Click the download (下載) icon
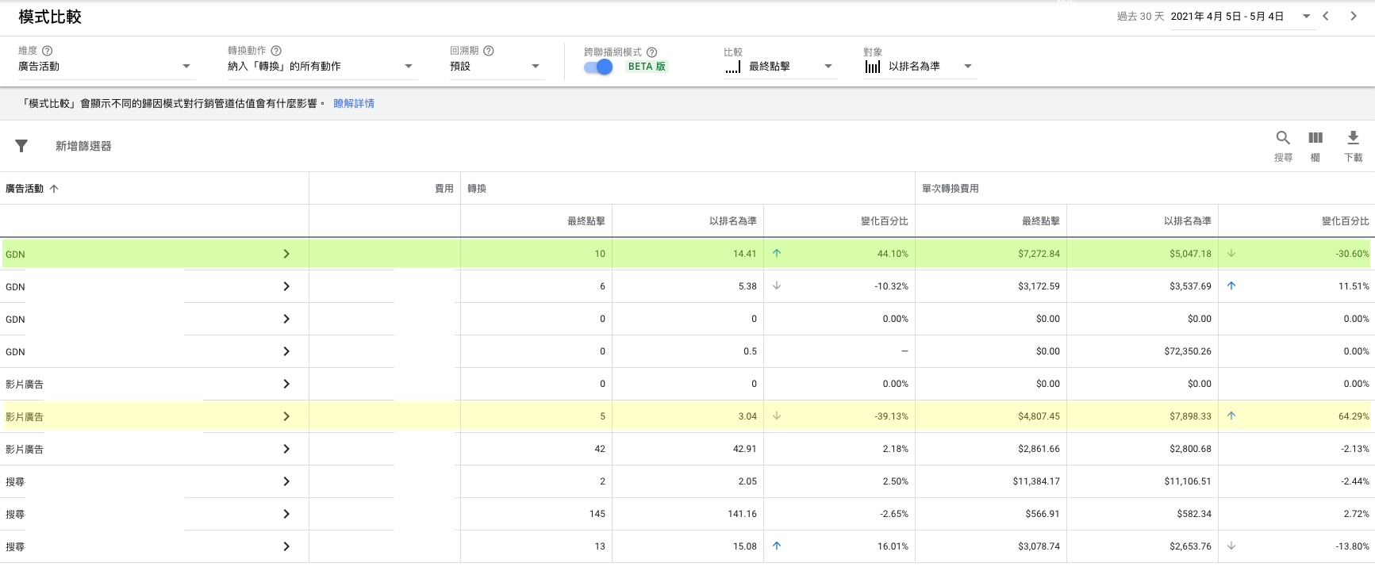This screenshot has width=1375, height=567. (1354, 138)
